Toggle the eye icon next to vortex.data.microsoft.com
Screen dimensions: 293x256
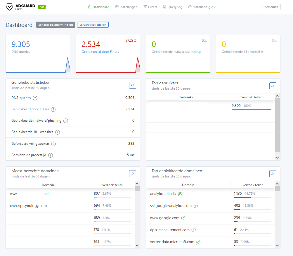click(x=198, y=242)
